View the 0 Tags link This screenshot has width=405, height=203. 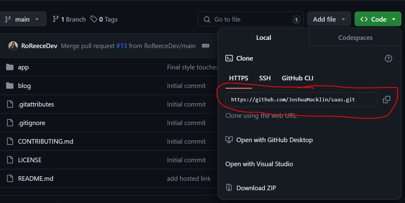point(104,19)
